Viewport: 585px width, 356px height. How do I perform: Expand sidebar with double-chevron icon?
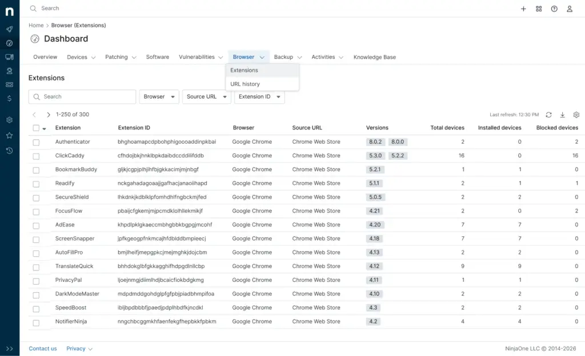[x=10, y=349]
